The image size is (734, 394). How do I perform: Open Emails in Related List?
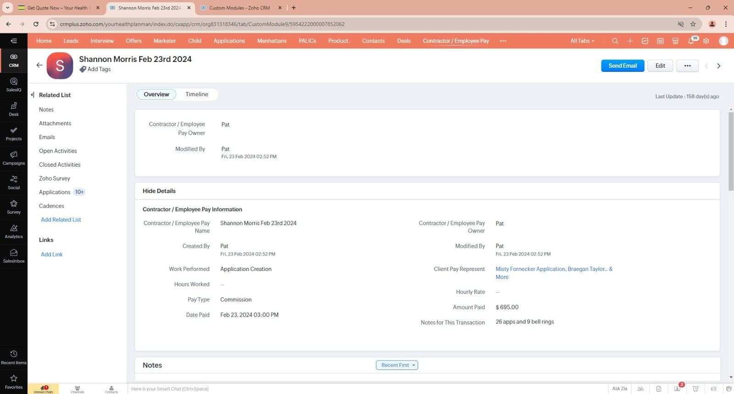click(47, 137)
